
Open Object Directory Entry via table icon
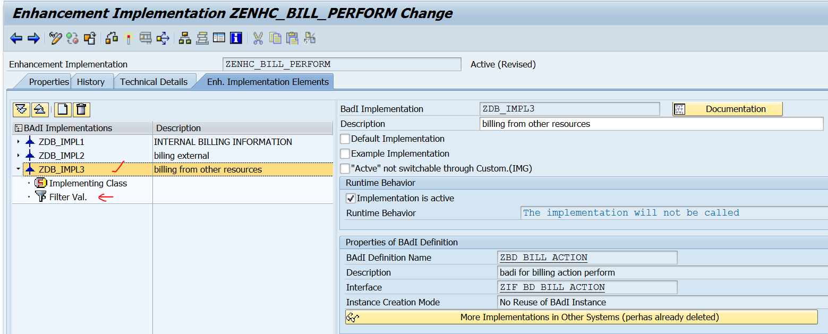click(x=219, y=38)
